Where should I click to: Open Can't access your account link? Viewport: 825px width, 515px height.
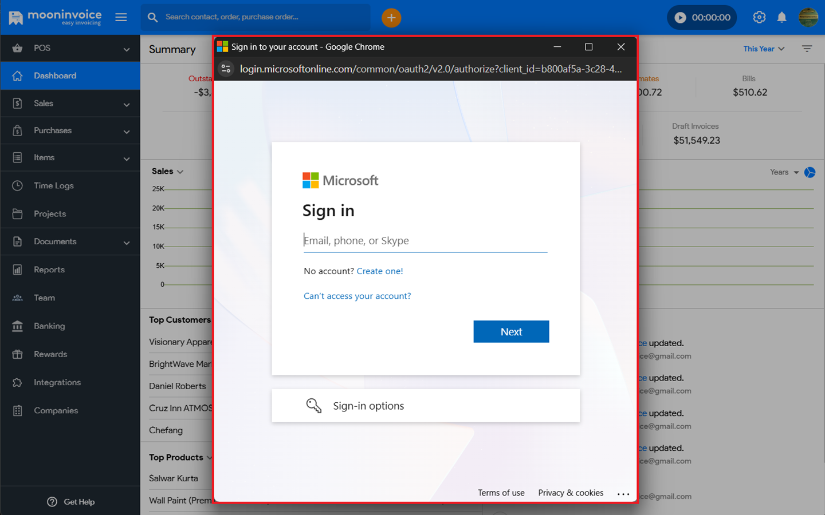pyautogui.click(x=357, y=296)
